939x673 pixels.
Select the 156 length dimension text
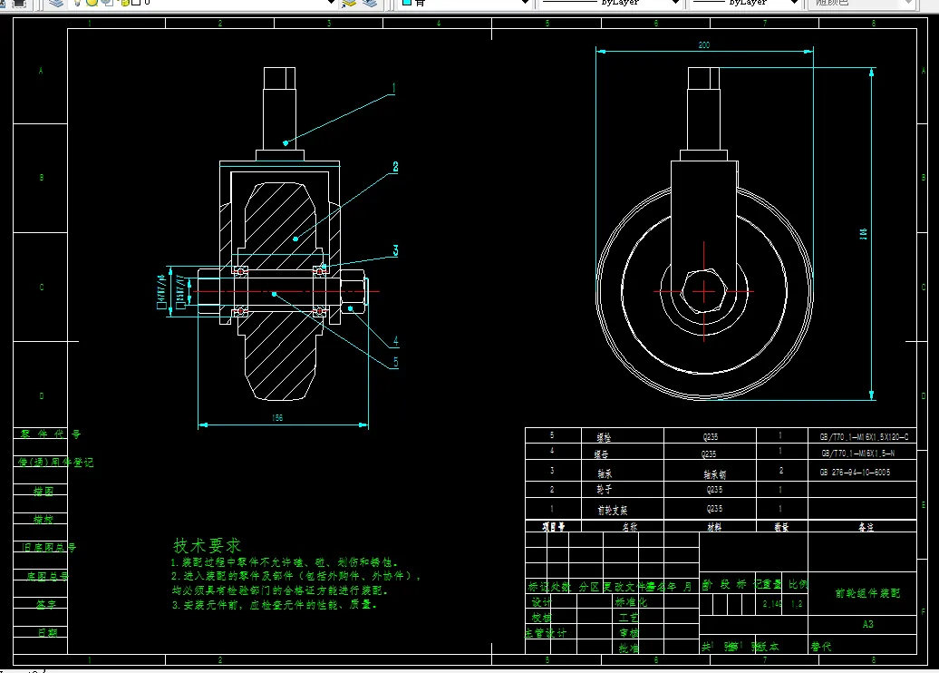277,418
